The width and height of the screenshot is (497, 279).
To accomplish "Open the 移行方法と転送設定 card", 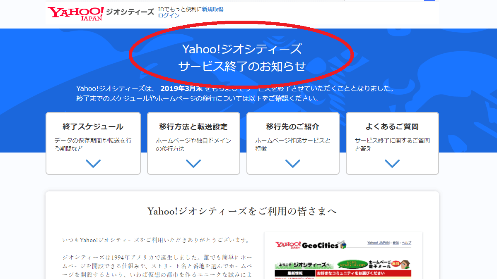I will [x=193, y=143].
